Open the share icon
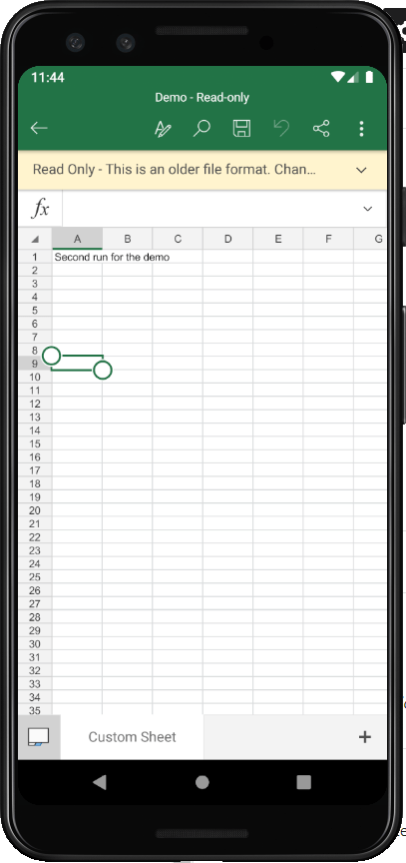 (x=321, y=128)
